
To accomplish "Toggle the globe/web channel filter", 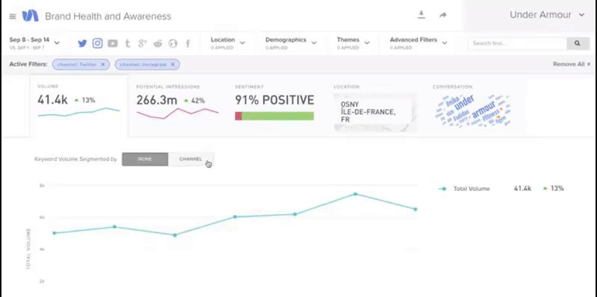I will [x=173, y=43].
